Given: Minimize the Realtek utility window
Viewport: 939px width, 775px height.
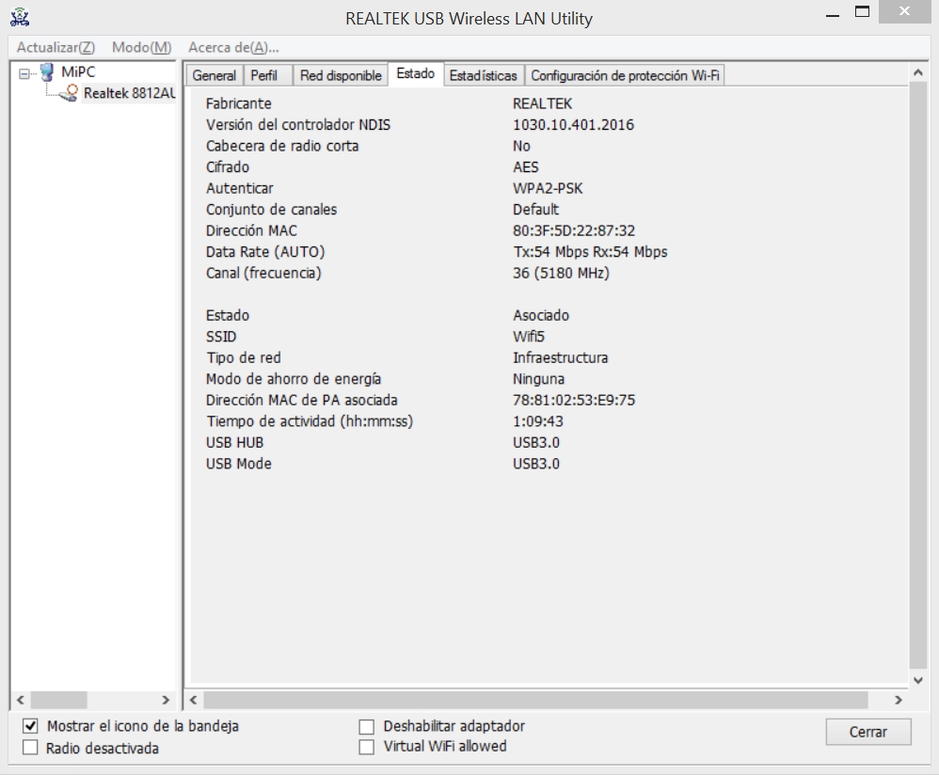Looking at the screenshot, I should [x=833, y=14].
